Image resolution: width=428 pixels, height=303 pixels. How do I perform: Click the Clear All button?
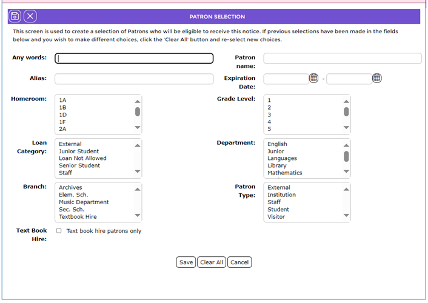pyautogui.click(x=212, y=262)
